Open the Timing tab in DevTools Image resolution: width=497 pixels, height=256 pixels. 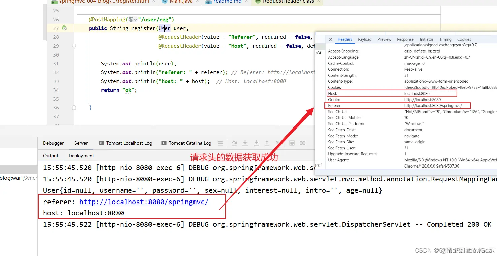pos(445,39)
